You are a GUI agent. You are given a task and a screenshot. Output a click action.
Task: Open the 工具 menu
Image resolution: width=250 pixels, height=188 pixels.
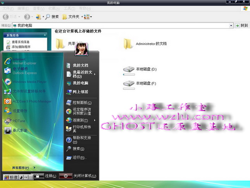pos(69,8)
